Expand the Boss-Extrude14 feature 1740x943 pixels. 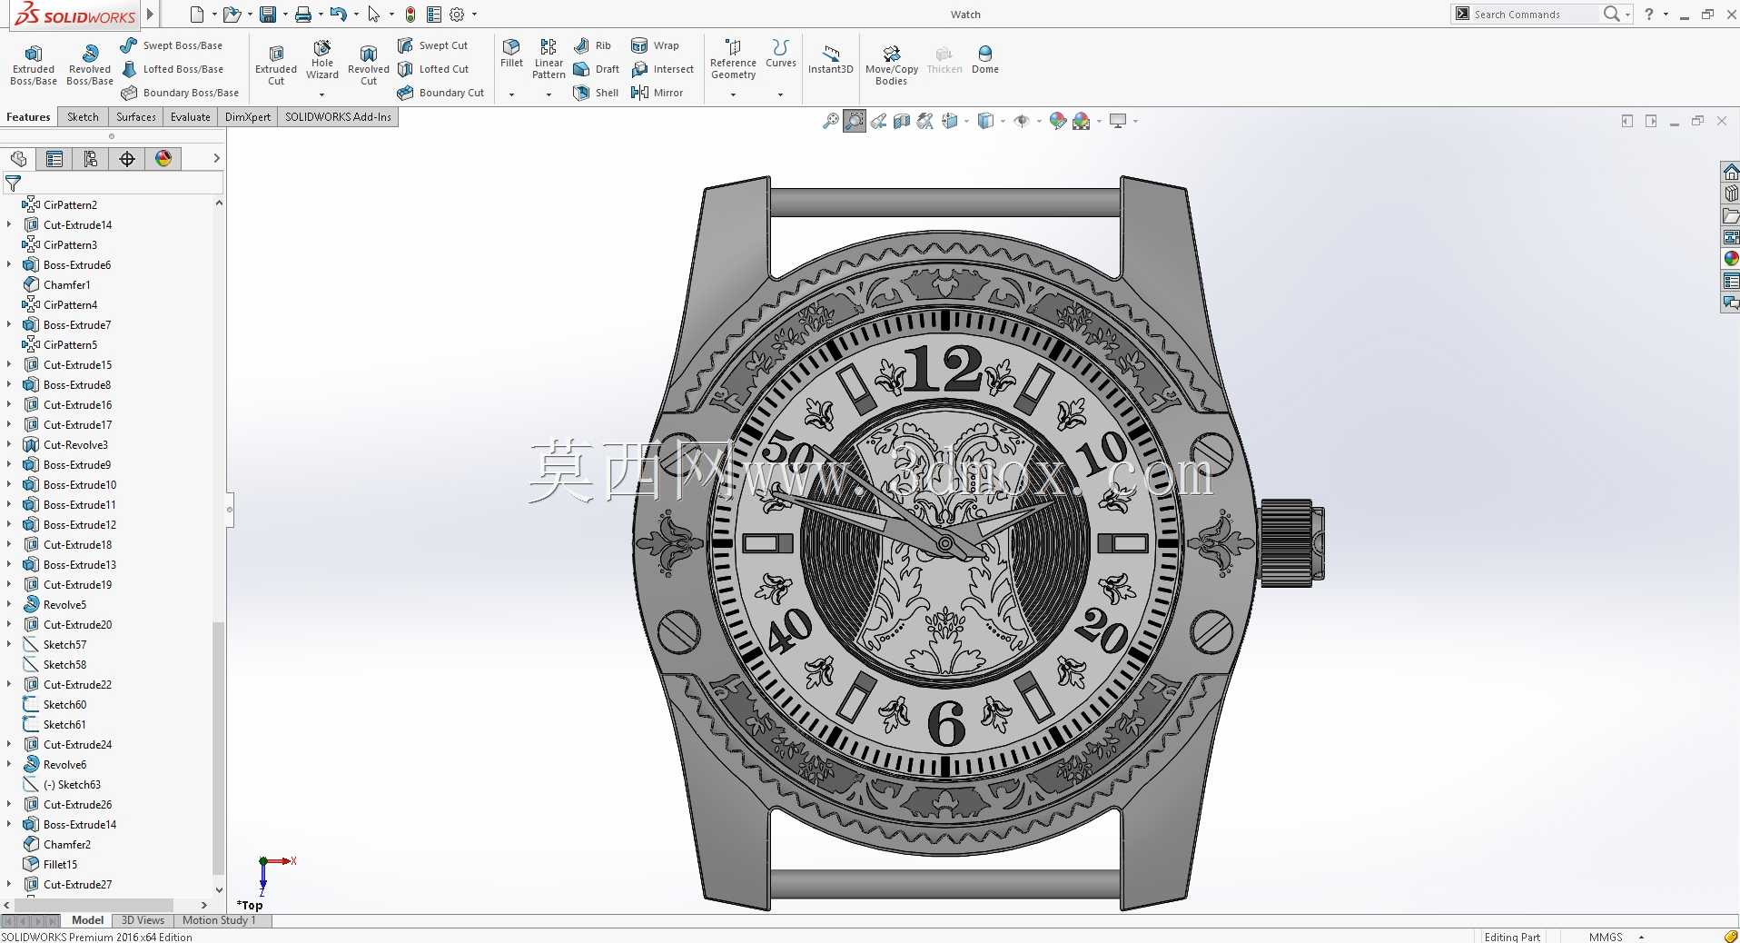click(9, 824)
